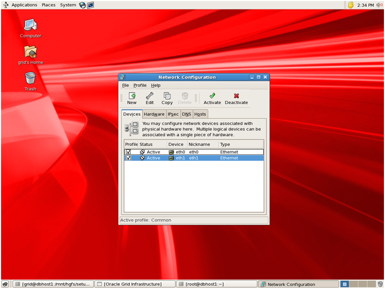Click the Active status icon for eth1
The width and height of the screenshot is (385, 289).
click(142, 158)
